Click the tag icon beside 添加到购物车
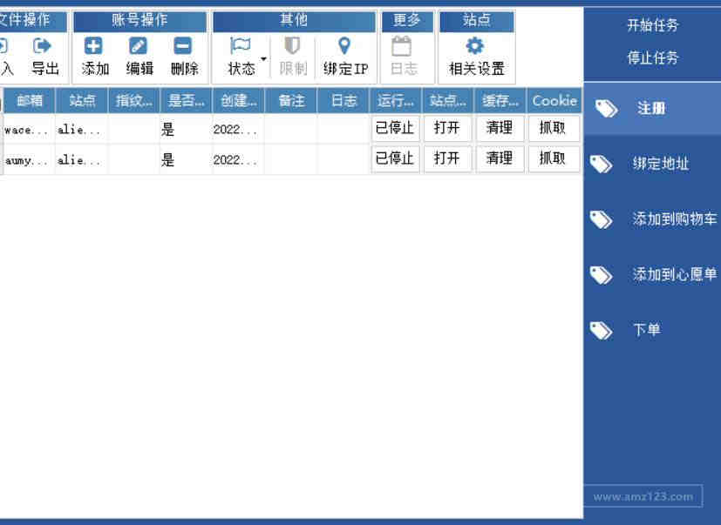Viewport: 721px width, 525px height. click(601, 219)
